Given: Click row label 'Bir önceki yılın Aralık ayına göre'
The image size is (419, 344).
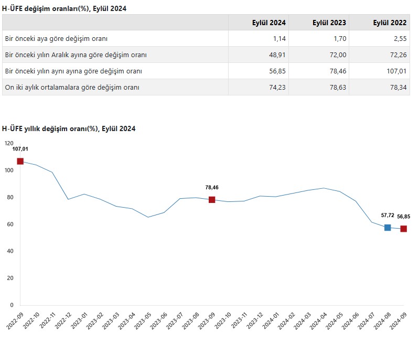Looking at the screenshot, I should pos(76,55).
